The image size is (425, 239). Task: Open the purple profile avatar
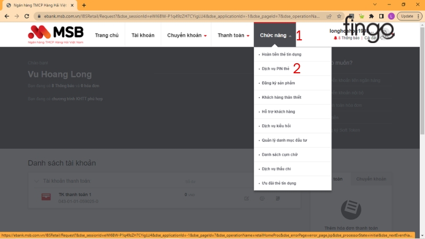391,16
